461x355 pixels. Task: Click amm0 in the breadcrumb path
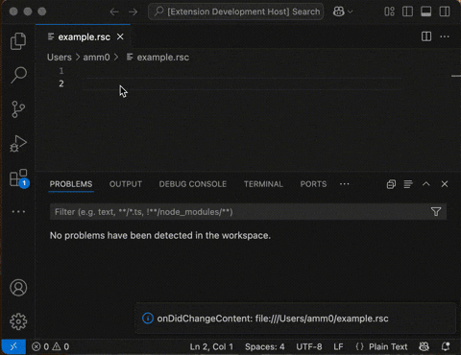[96, 58]
